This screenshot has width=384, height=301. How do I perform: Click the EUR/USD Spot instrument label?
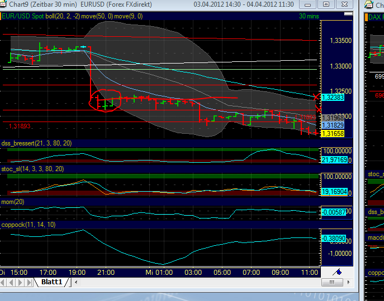click(x=23, y=16)
